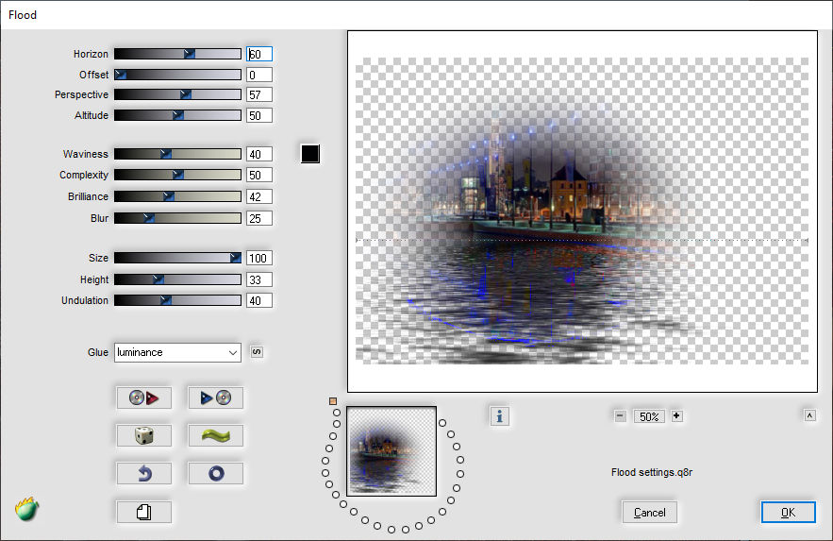833x541 pixels.
Task: Select the orange square memory dot
Action: (333, 401)
